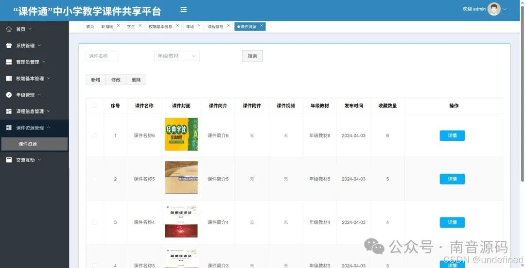The width and height of the screenshot is (525, 268).
Task: Click the 交流互动 sidebar icon
Action: pos(9,160)
